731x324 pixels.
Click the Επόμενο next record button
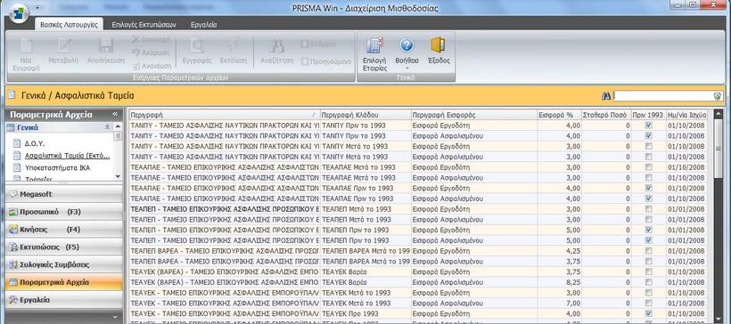[319, 45]
